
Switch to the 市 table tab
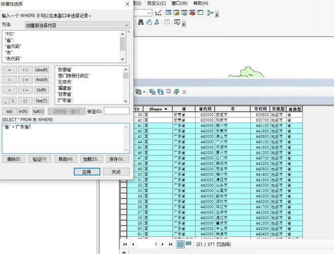tap(124, 252)
